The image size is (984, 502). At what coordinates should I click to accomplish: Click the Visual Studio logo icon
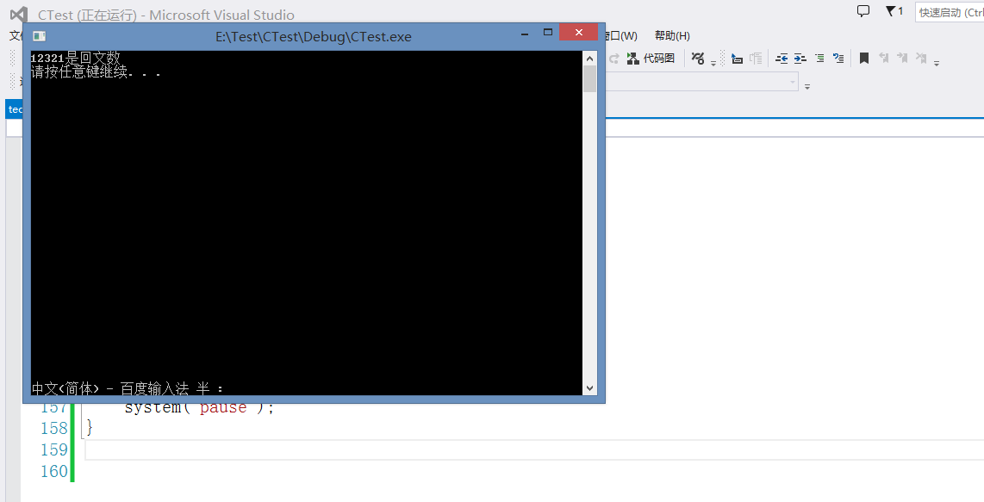[x=19, y=15]
